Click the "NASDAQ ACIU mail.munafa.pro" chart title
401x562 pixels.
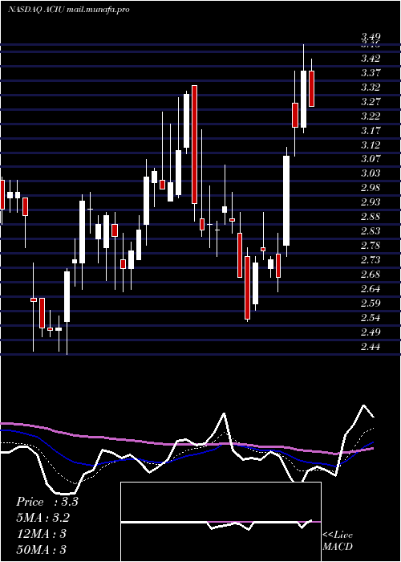68,10
